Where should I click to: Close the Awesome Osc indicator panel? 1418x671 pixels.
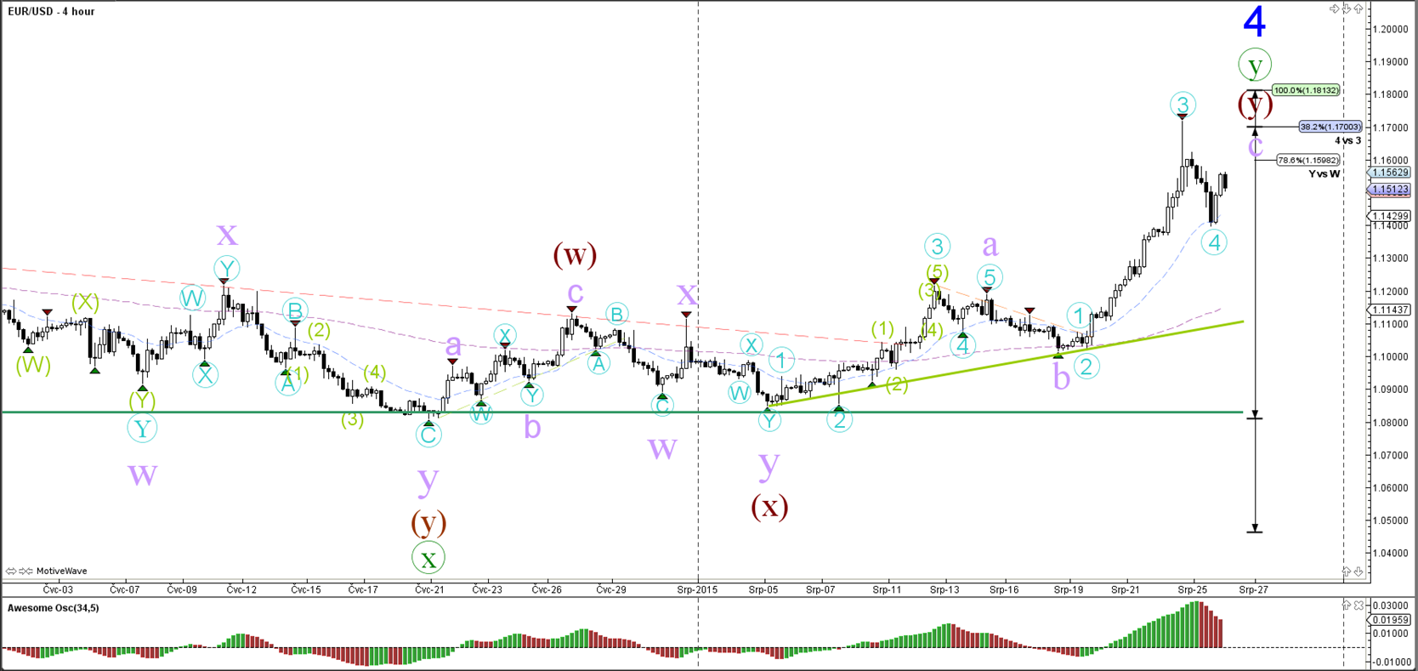pyautogui.click(x=1358, y=605)
